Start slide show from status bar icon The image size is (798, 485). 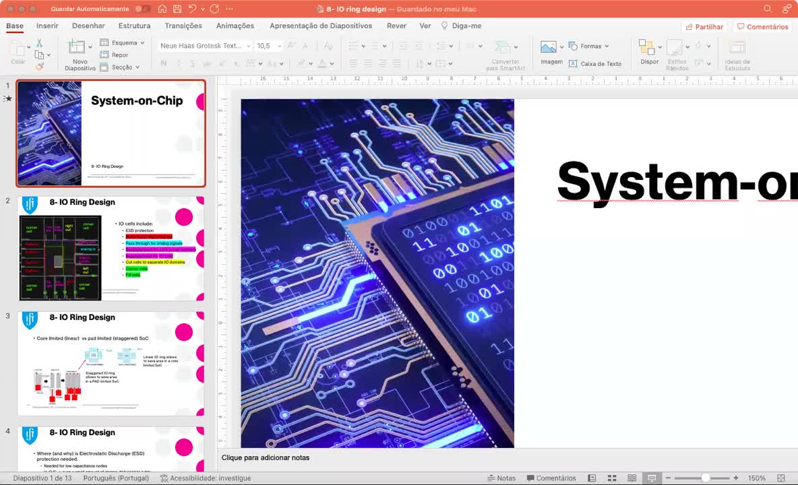click(652, 478)
